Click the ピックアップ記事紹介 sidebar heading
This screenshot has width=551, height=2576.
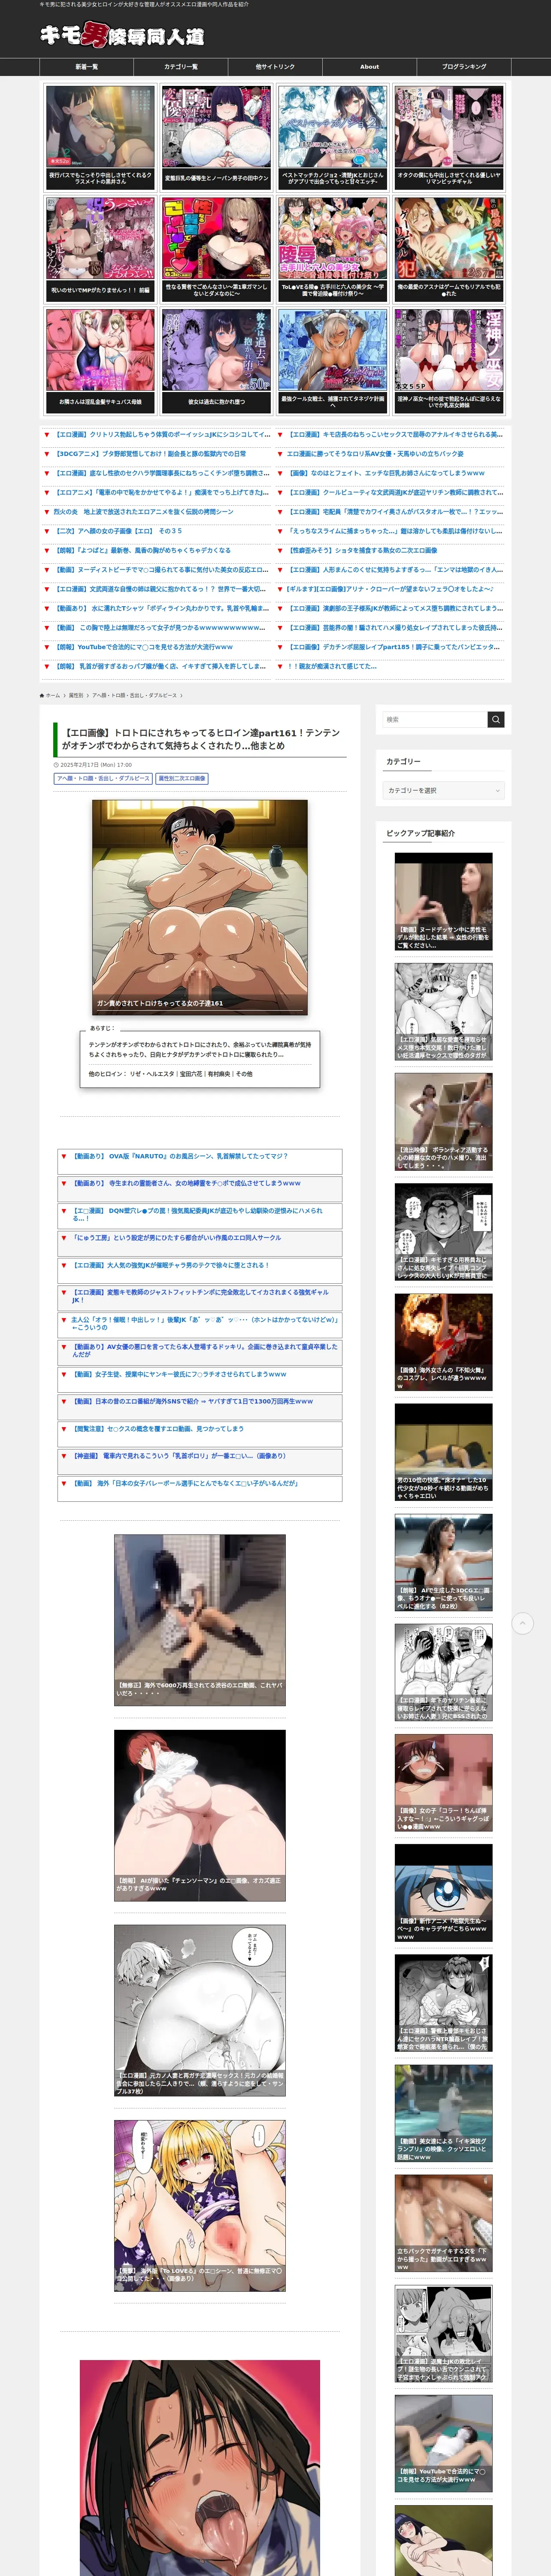coord(420,833)
